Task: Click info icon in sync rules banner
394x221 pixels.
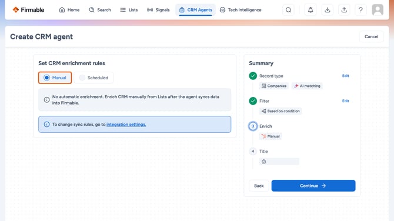Action: [46, 125]
